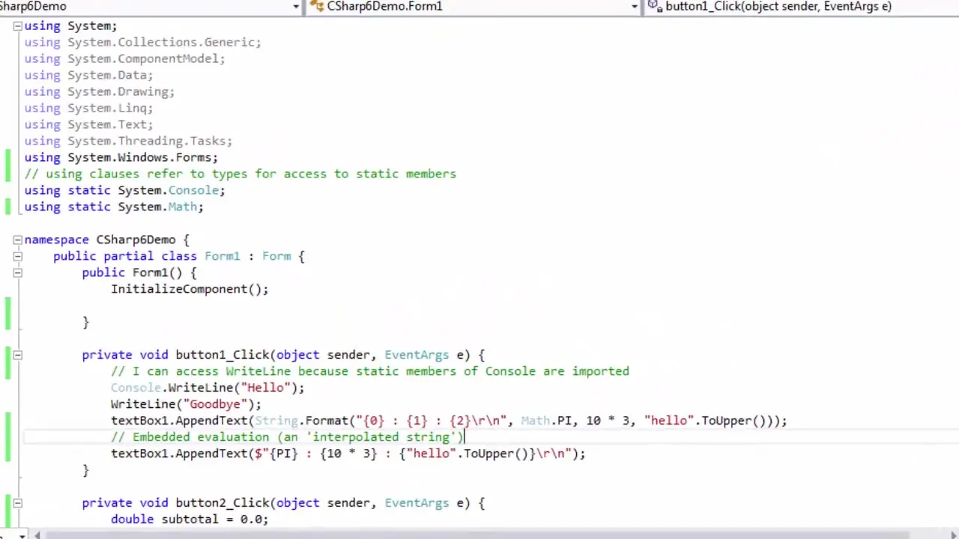This screenshot has height=539, width=959.
Task: Collapse the Form1() constructor outline
Action: [x=17, y=273]
